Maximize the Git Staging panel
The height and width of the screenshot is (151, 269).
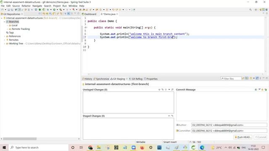(267, 78)
